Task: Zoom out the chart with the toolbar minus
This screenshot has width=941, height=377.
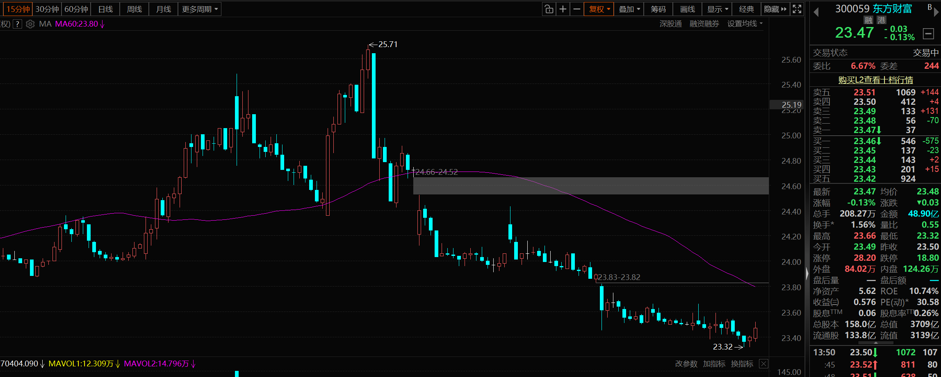Action: coord(577,9)
